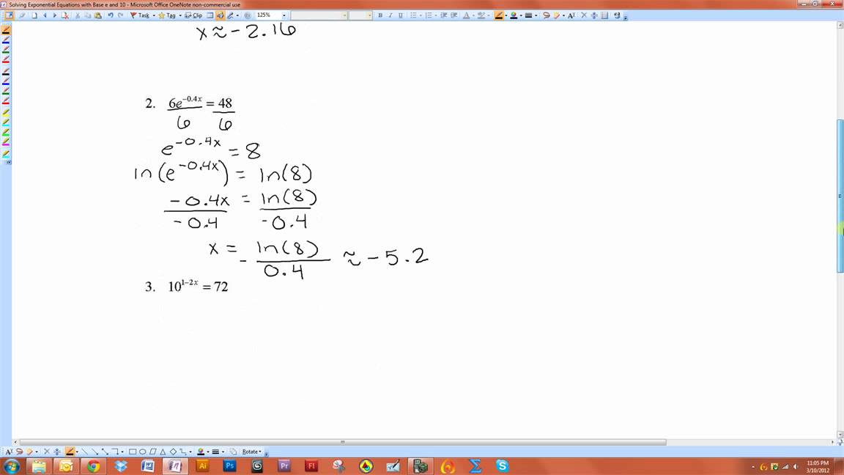Click the numbered list icon

(x=429, y=15)
